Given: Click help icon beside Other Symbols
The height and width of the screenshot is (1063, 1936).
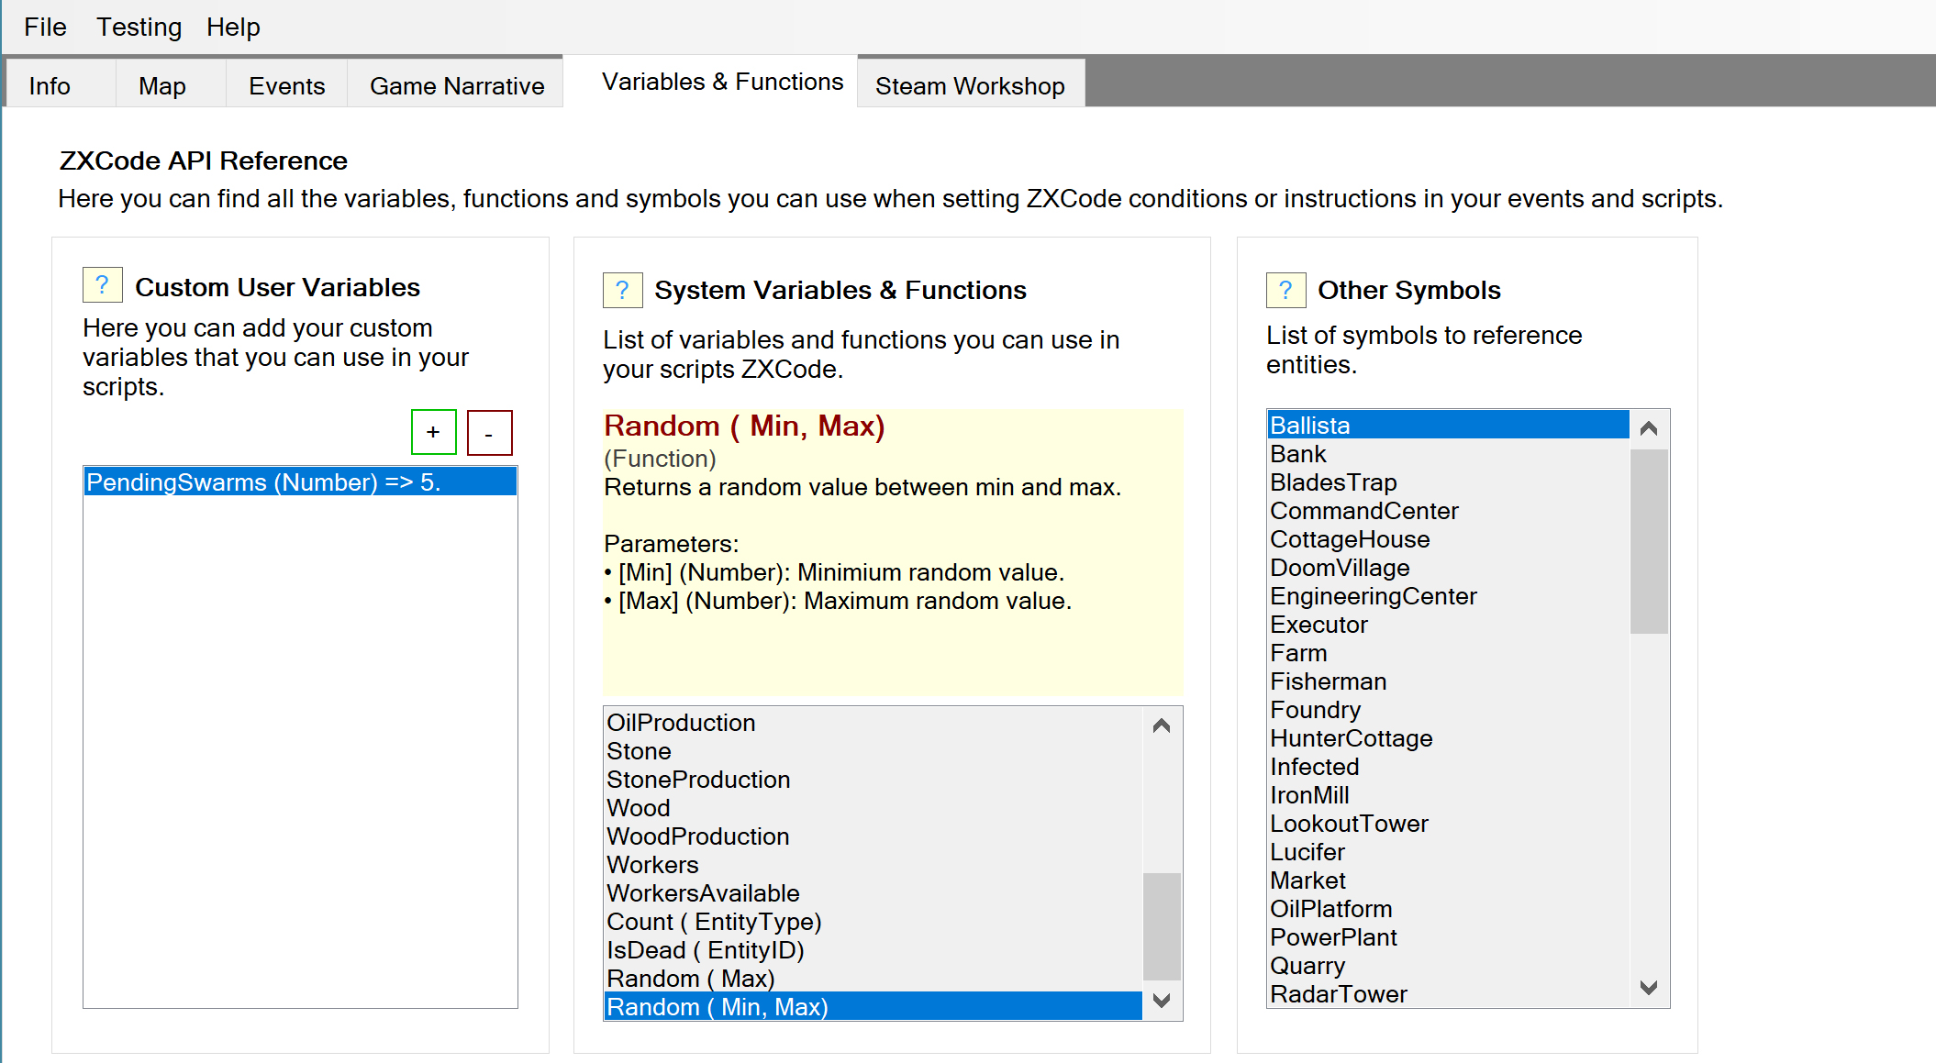Looking at the screenshot, I should [x=1285, y=290].
